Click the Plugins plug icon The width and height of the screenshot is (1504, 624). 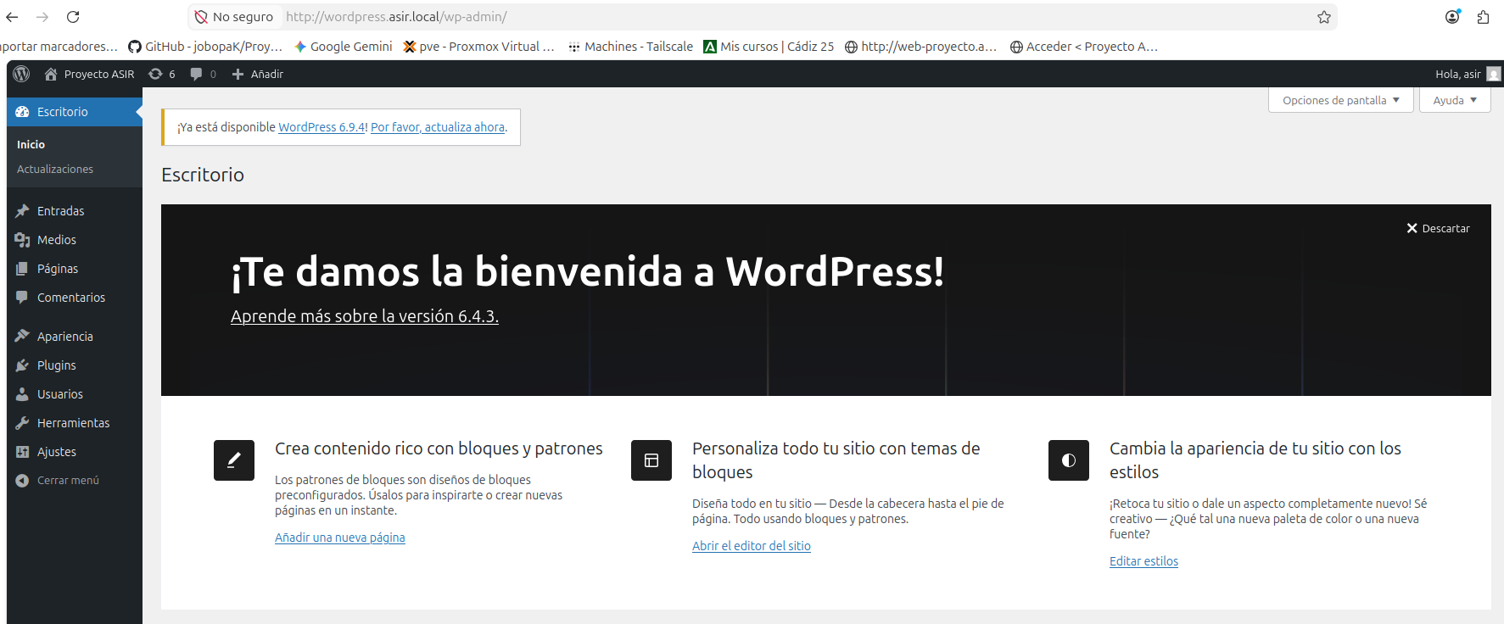tap(22, 365)
